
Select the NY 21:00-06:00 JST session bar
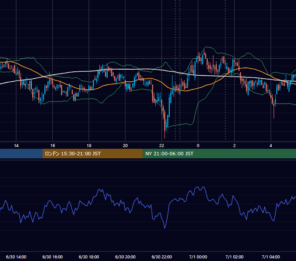coord(219,154)
